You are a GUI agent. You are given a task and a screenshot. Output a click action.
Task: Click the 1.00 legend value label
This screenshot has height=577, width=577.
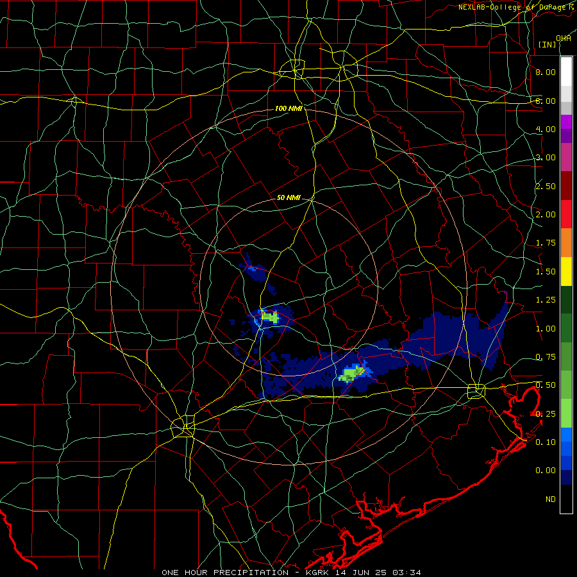coord(546,329)
